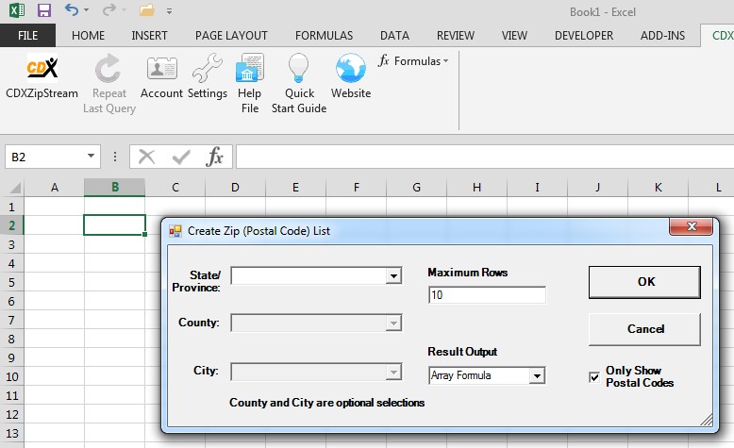Select row 12 header
Image resolution: width=734 pixels, height=448 pixels.
click(11, 414)
